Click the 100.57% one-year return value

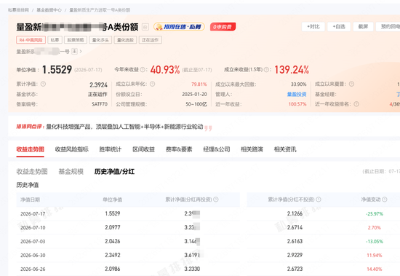[297, 104]
